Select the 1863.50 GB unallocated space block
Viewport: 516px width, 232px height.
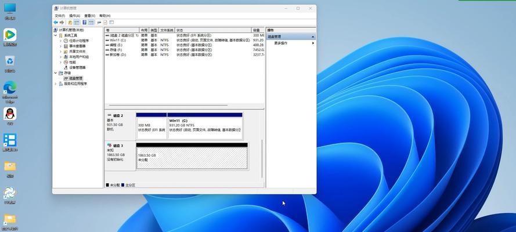coord(192,156)
